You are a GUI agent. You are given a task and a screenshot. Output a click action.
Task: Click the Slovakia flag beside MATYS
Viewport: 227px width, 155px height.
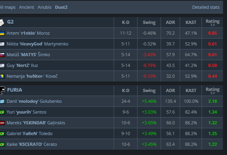[2, 55]
